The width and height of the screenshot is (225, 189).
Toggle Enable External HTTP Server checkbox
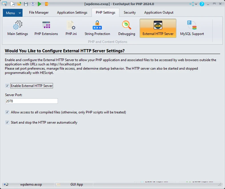7,86
